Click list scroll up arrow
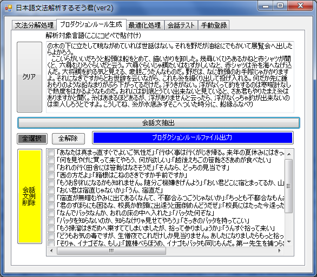317x277 pixels. 289,154
